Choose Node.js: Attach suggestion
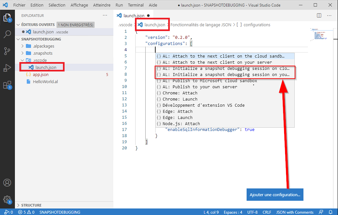 (x=225, y=124)
